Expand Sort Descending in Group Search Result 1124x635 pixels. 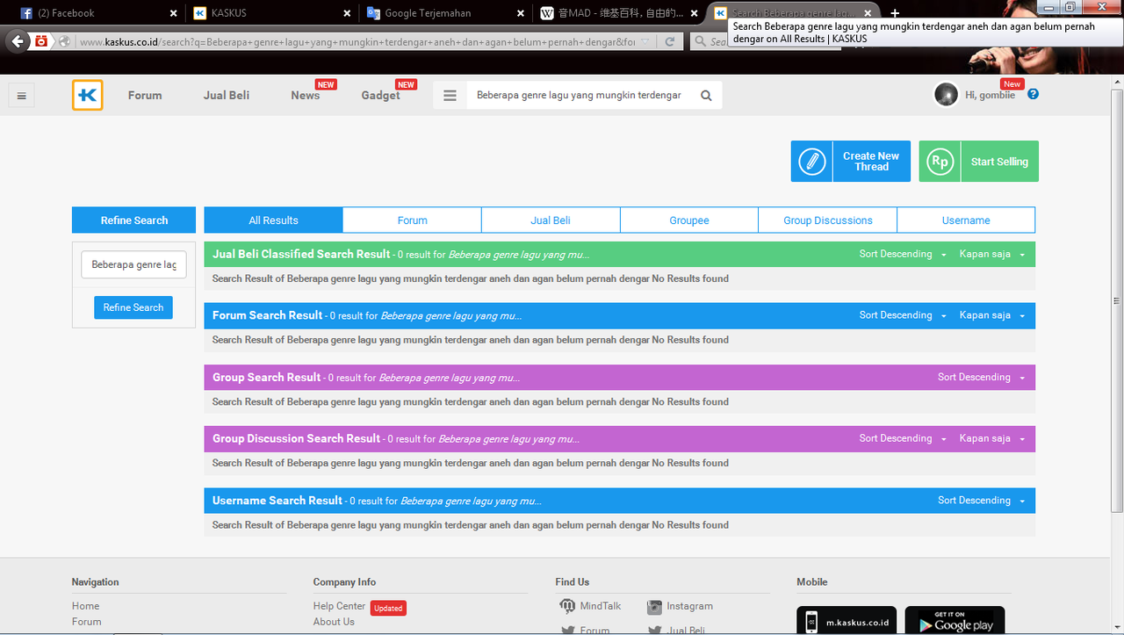(982, 377)
